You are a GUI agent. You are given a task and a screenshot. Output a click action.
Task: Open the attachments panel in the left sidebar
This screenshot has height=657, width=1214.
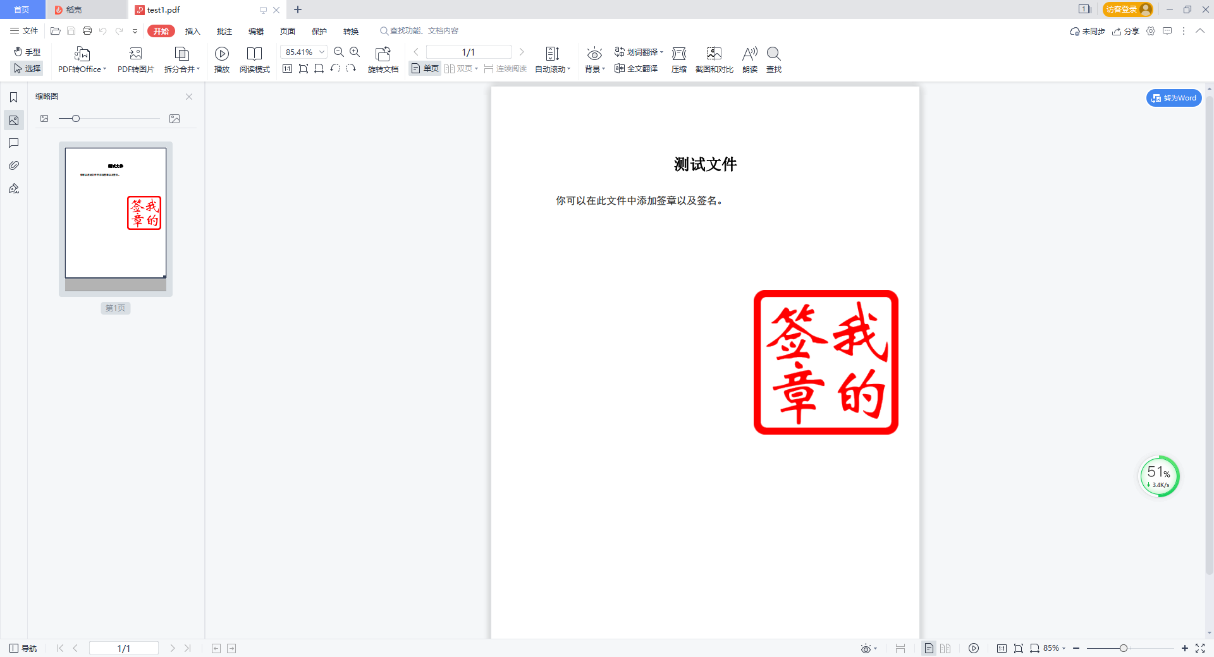tap(14, 166)
